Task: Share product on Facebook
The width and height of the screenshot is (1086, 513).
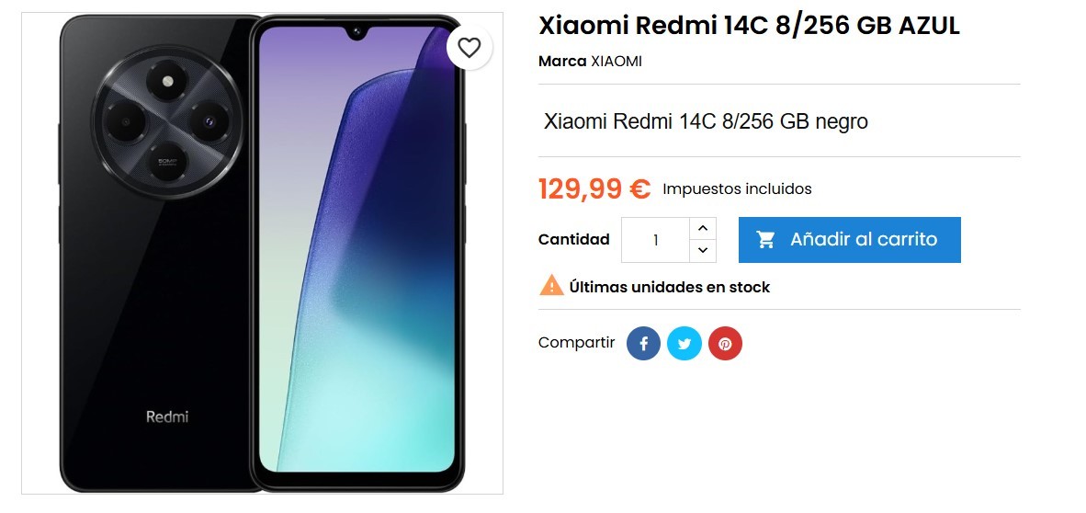Action: 643,344
